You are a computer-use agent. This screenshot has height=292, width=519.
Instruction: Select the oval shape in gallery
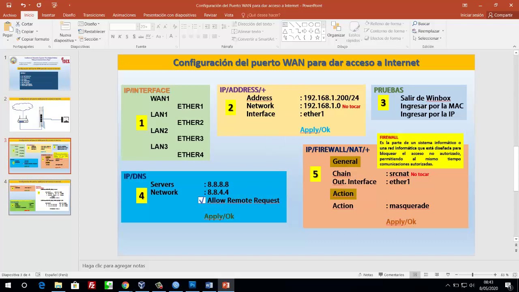311,24
